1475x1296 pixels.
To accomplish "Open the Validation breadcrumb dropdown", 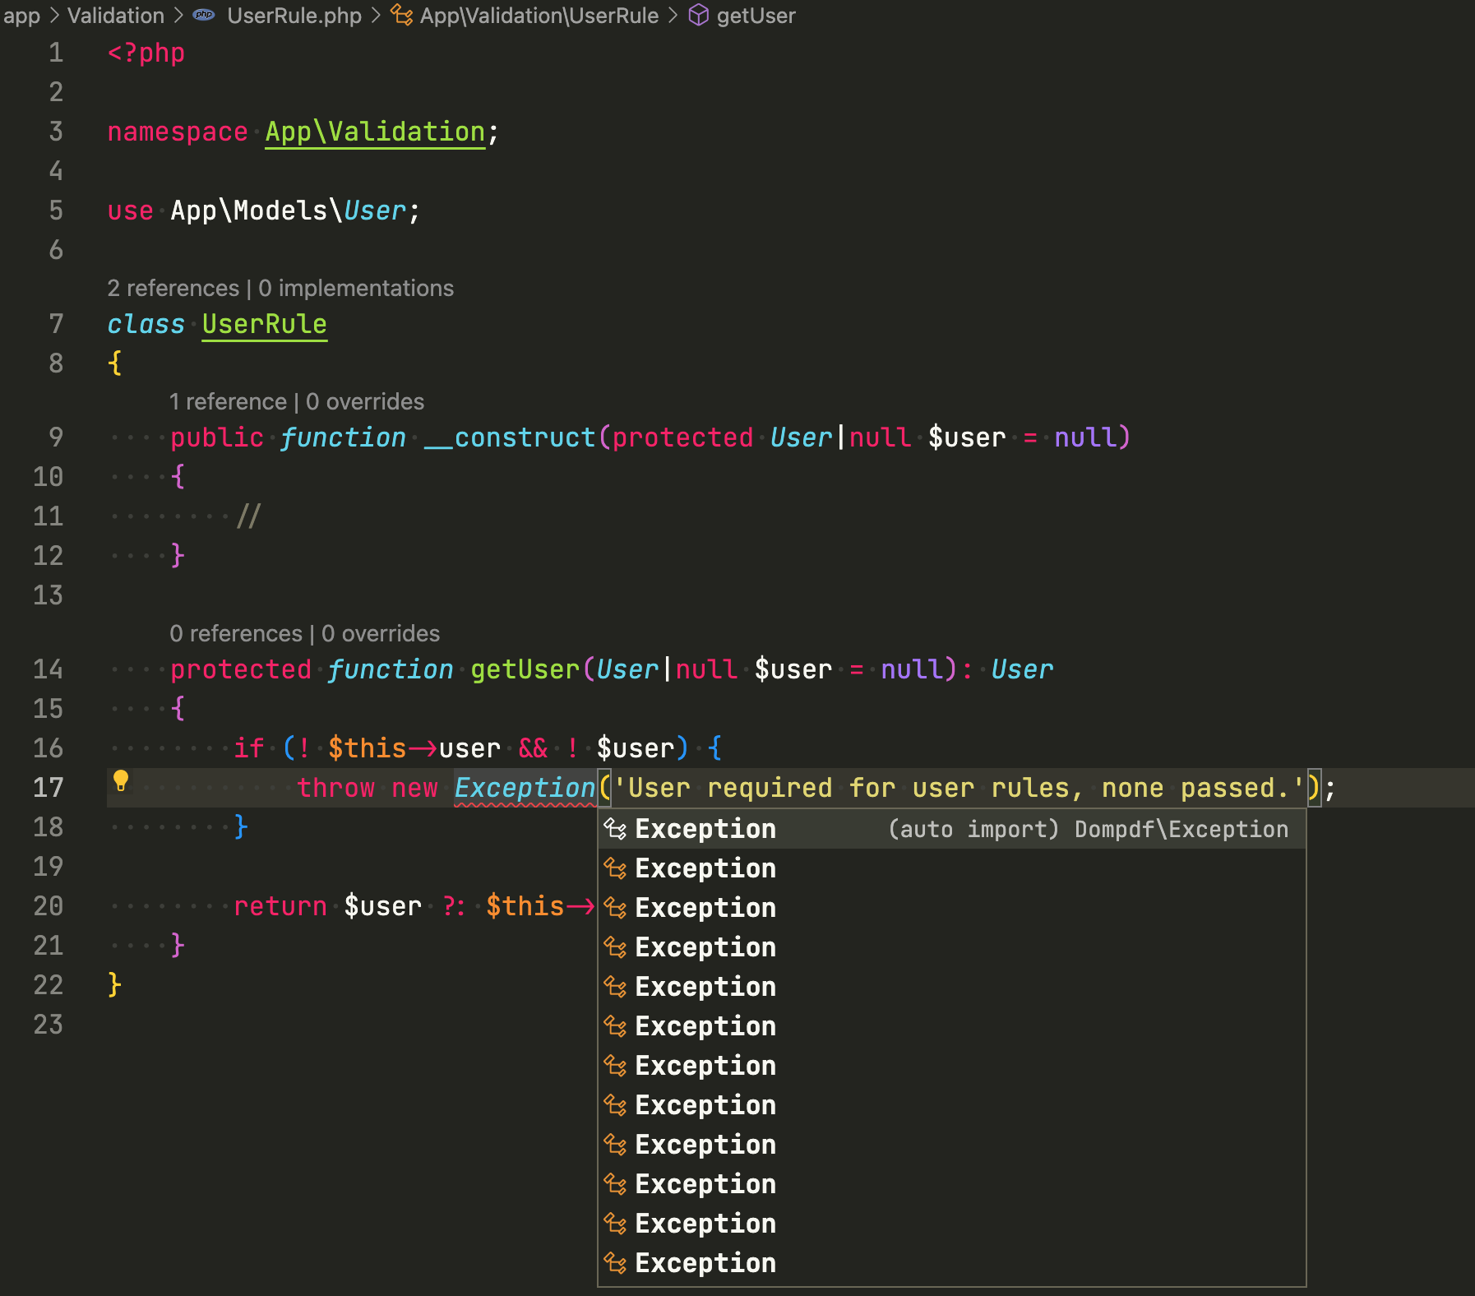I will tap(115, 15).
